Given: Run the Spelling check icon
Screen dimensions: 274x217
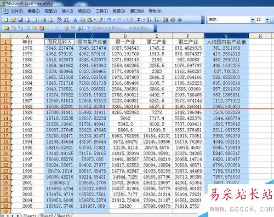Looking at the screenshot, I should tap(59, 20).
